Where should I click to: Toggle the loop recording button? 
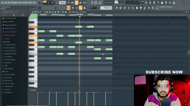[85, 3]
